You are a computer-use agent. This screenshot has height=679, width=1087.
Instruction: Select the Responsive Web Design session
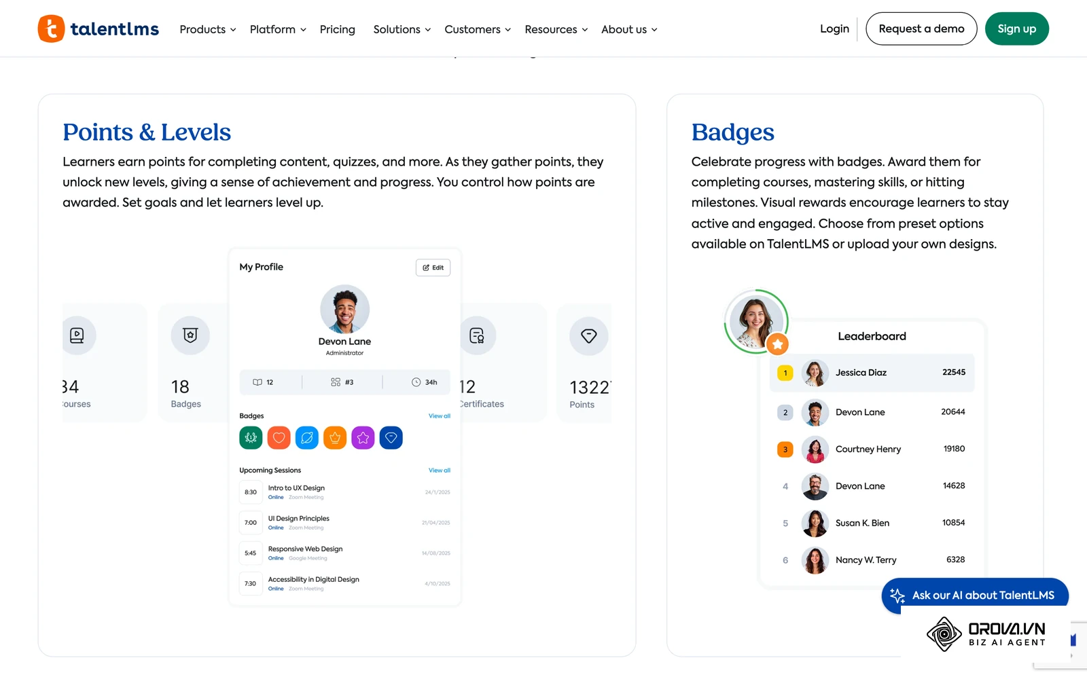pyautogui.click(x=344, y=553)
